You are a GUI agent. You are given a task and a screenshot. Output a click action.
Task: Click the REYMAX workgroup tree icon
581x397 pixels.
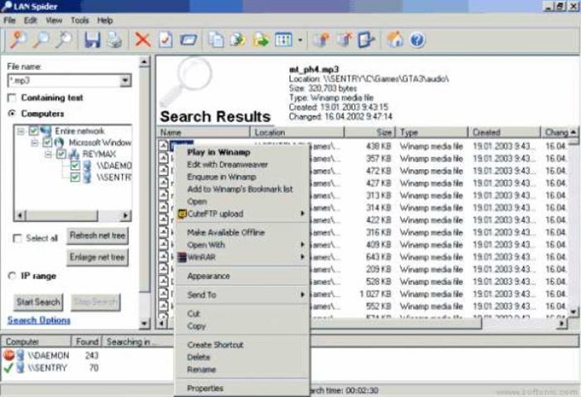[73, 154]
